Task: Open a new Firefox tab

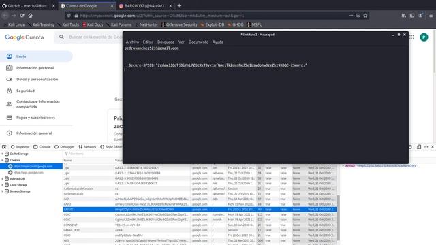Action: click(179, 6)
